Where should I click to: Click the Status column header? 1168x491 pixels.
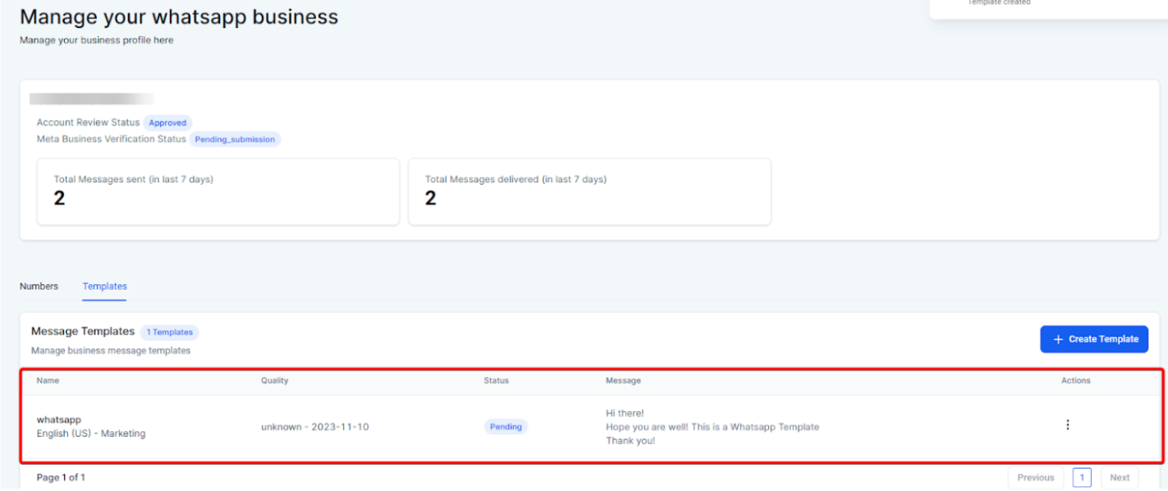click(497, 381)
